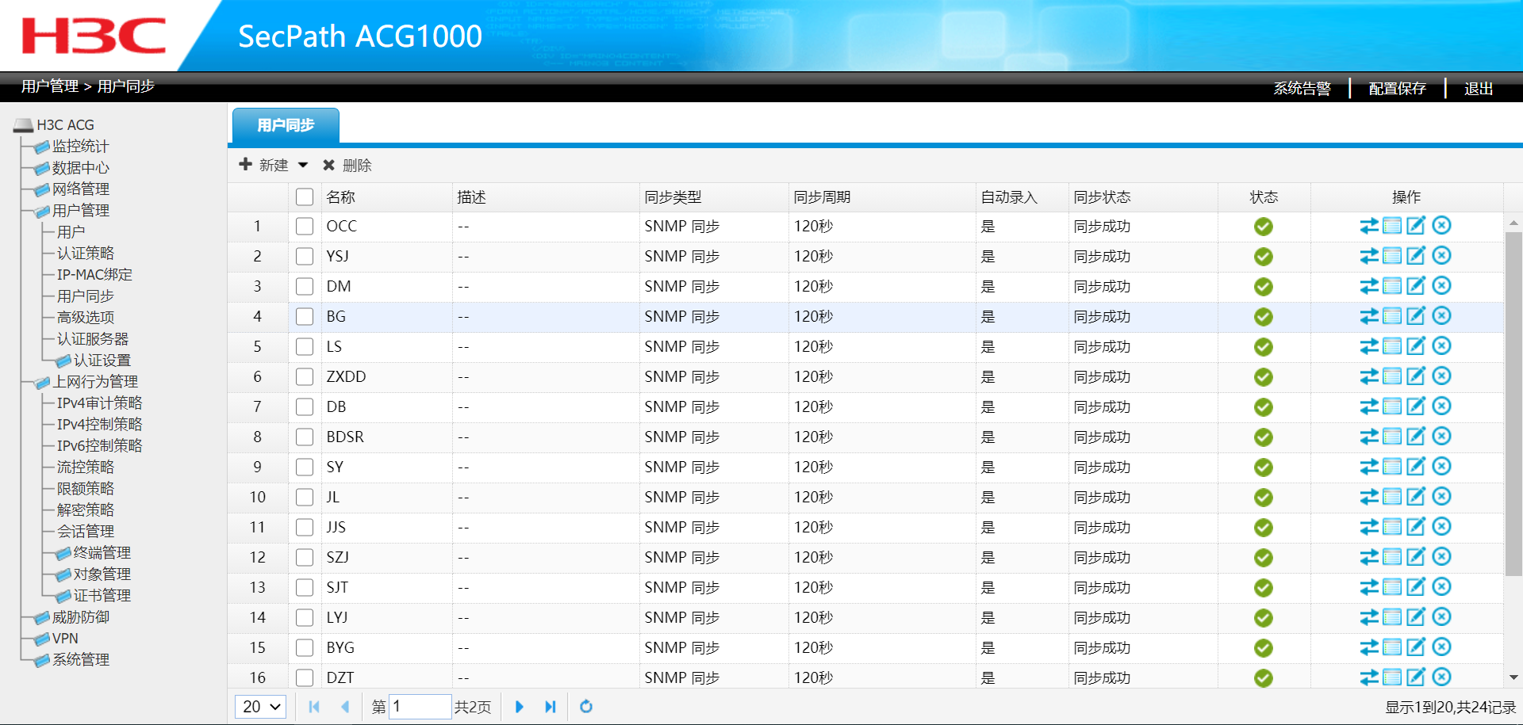Image resolution: width=1523 pixels, height=725 pixels.
Task: Go to the next page with the arrow
Action: [x=520, y=706]
